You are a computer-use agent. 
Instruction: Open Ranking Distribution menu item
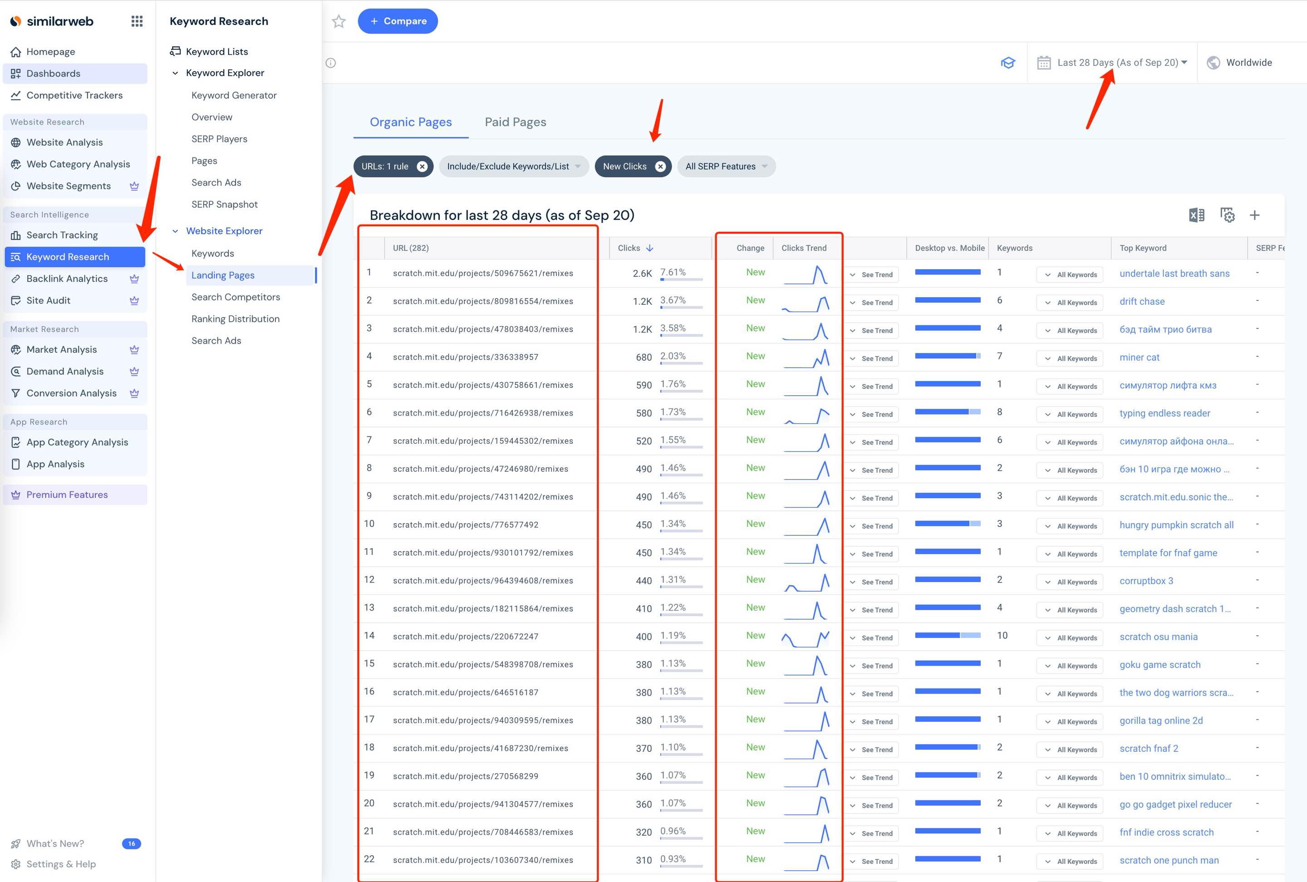(x=235, y=319)
